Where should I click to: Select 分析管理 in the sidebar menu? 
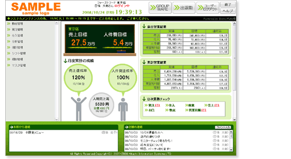[15, 41]
